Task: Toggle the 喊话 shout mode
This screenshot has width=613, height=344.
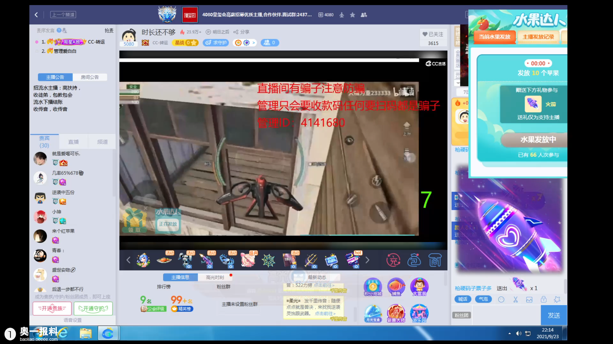Action: (463, 299)
